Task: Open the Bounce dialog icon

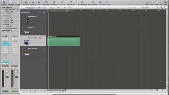Action: pyautogui.click(x=147, y=2)
